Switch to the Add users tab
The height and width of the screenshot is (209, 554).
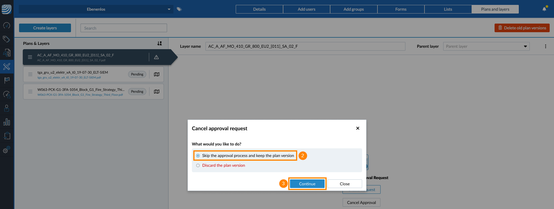point(306,9)
